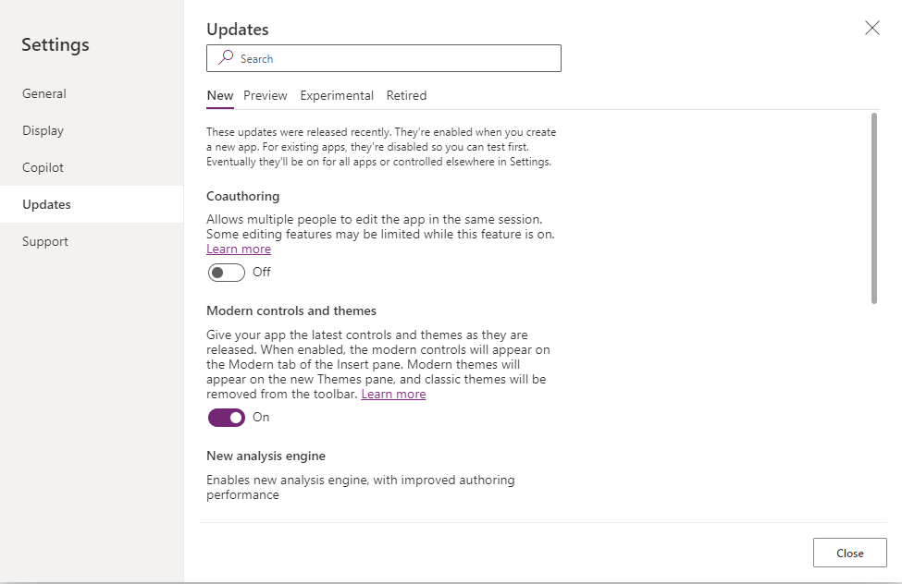The width and height of the screenshot is (902, 584).
Task: Open the General settings section
Action: [x=43, y=93]
